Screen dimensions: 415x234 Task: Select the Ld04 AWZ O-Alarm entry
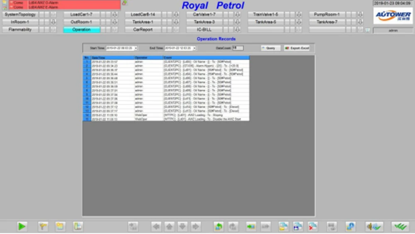[x=65, y=2]
